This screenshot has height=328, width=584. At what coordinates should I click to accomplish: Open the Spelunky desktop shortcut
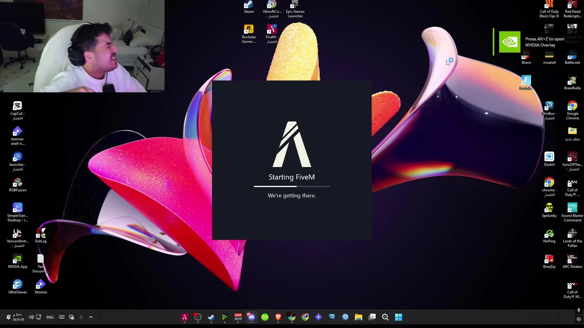549,210
